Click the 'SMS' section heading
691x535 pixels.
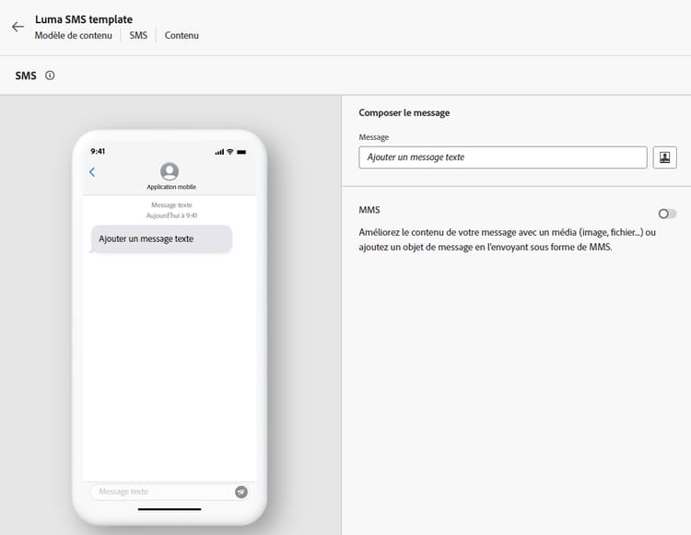[x=26, y=76]
